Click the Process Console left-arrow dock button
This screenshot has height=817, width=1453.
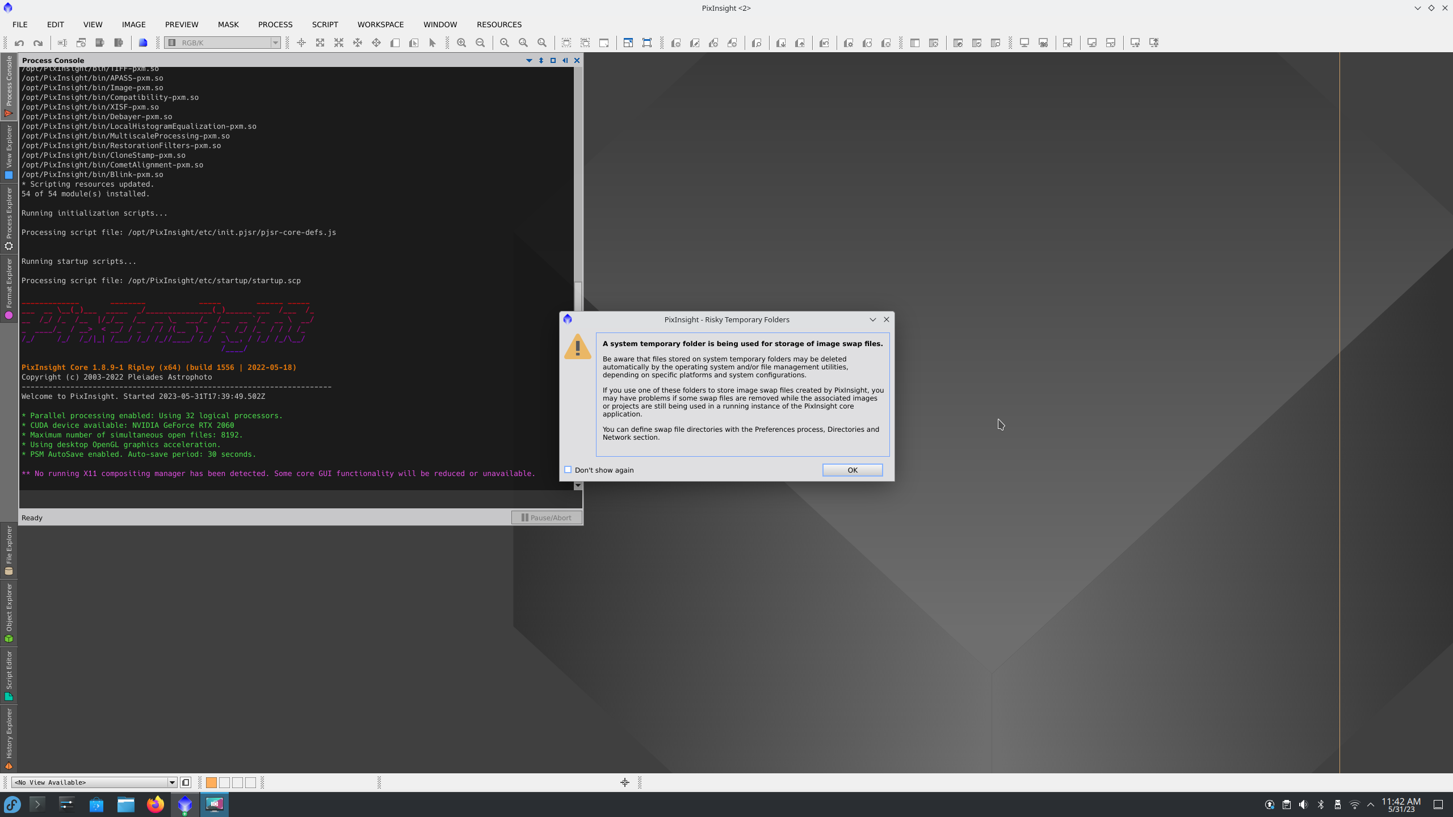(565, 60)
